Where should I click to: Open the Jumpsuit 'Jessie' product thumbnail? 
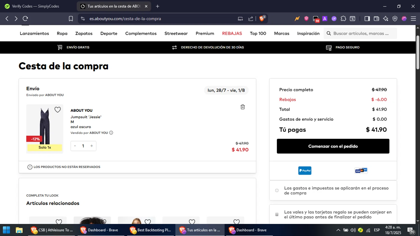click(45, 129)
